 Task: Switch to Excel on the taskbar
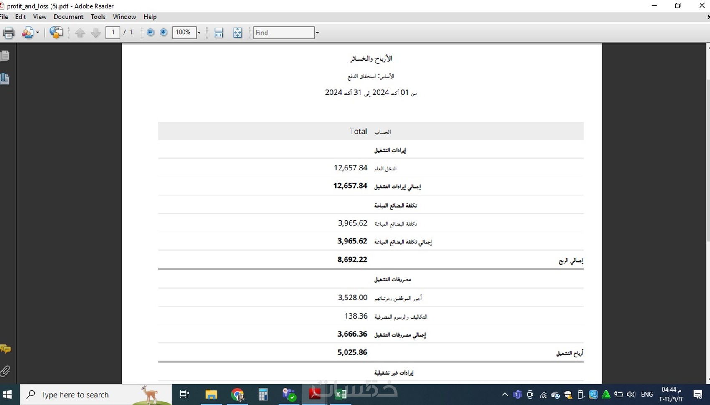(x=341, y=395)
